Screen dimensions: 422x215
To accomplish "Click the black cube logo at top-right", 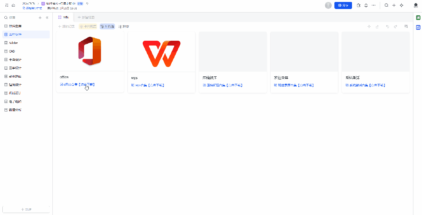I will click(x=415, y=5).
